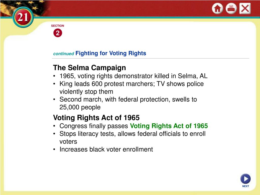The image size is (260, 195).
Task: Open the green Voting Rights Act of 1965 link
Action: coord(169,126)
